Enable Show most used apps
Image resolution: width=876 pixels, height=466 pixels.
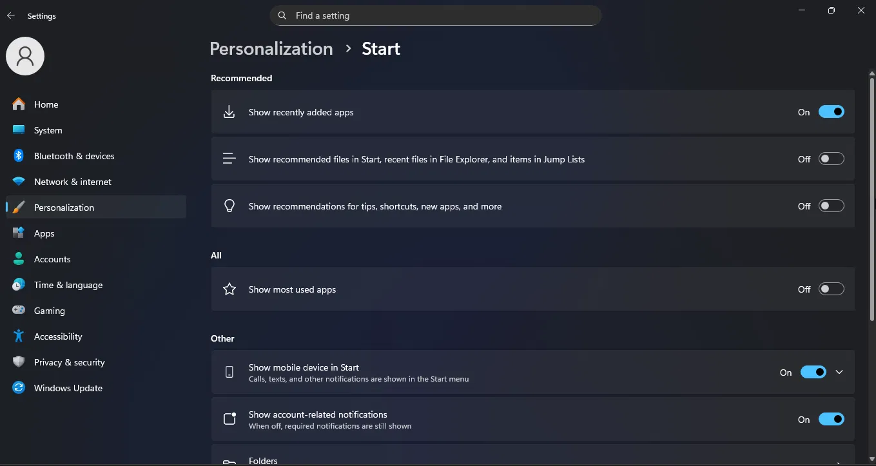pyautogui.click(x=832, y=289)
